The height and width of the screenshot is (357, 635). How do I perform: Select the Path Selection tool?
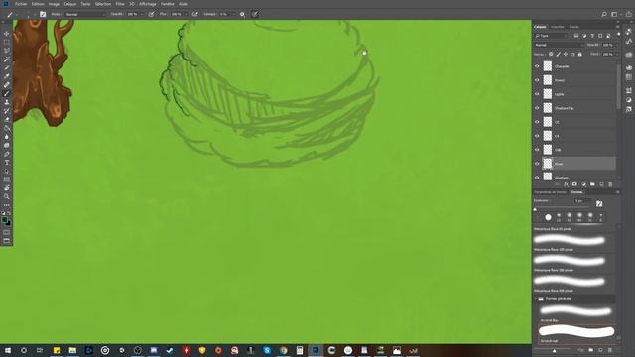[7, 171]
